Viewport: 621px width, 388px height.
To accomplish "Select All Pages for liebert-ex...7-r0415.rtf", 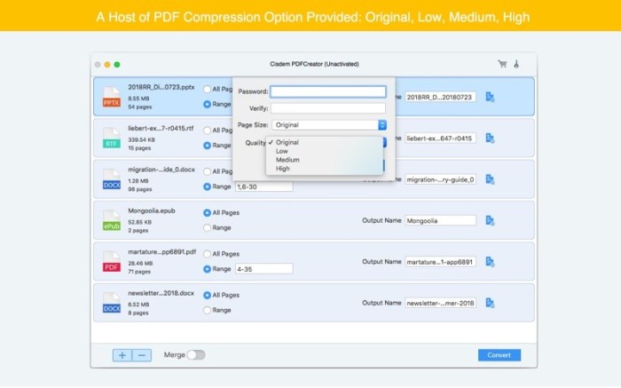I will pos(207,131).
